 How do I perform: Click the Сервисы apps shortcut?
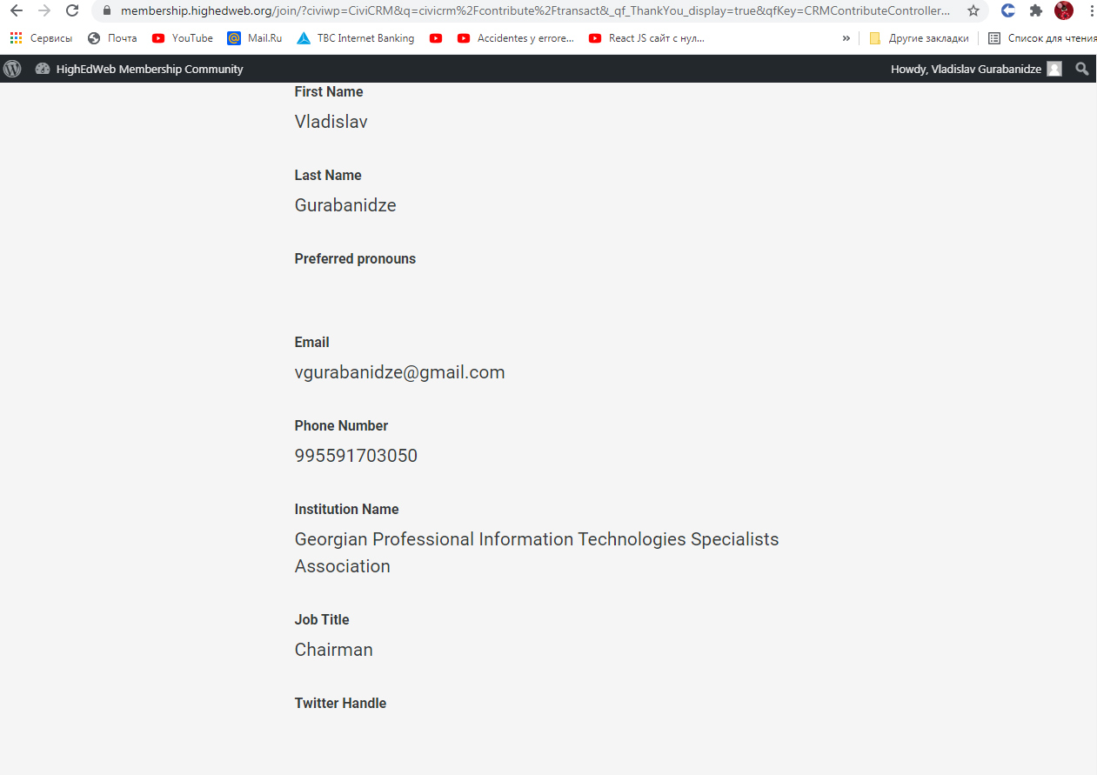pos(41,38)
